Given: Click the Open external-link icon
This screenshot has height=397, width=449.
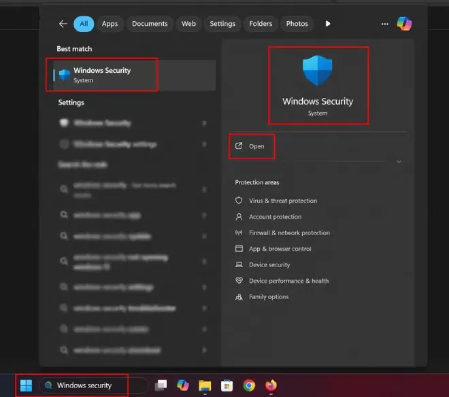Looking at the screenshot, I should point(239,146).
